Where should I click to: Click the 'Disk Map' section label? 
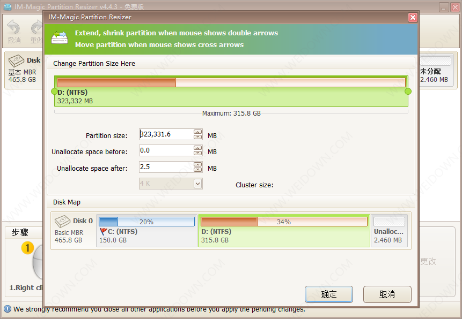67,202
